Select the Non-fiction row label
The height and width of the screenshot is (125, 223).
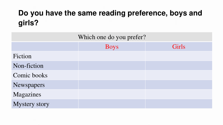pos(28,66)
